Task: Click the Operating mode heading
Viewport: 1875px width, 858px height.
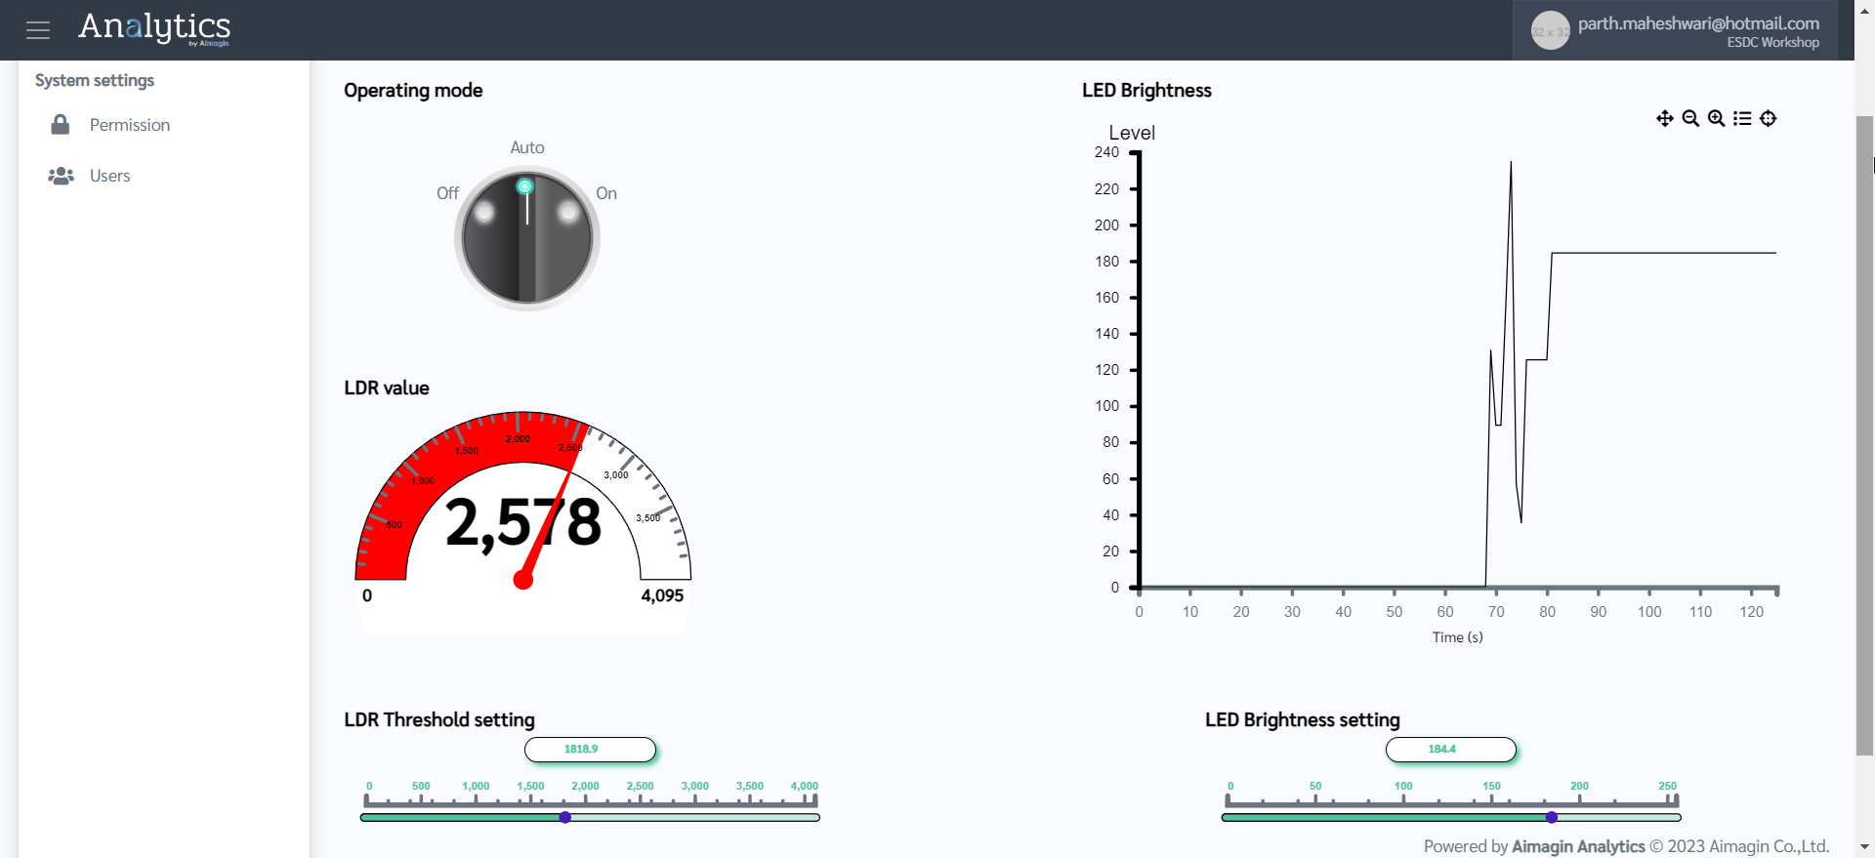Action: (413, 91)
